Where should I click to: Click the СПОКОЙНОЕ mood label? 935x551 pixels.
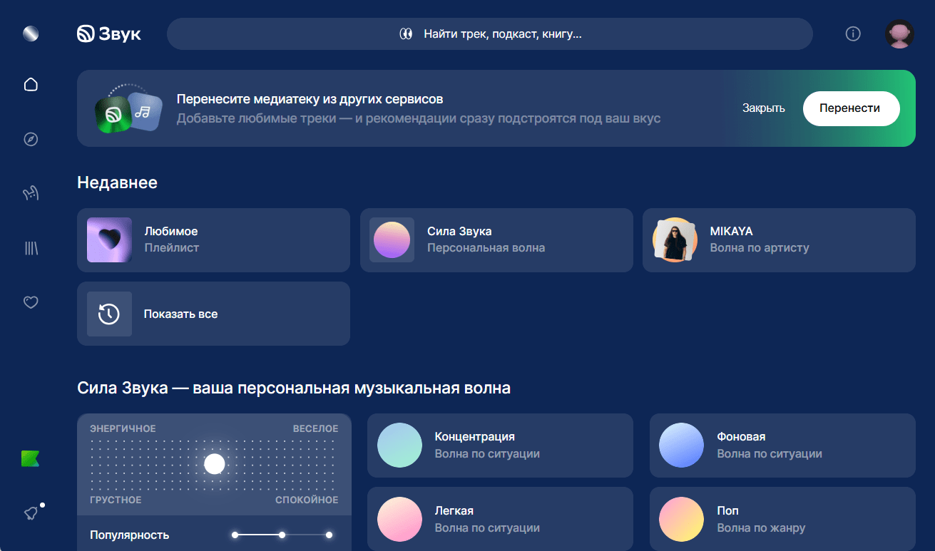[307, 500]
